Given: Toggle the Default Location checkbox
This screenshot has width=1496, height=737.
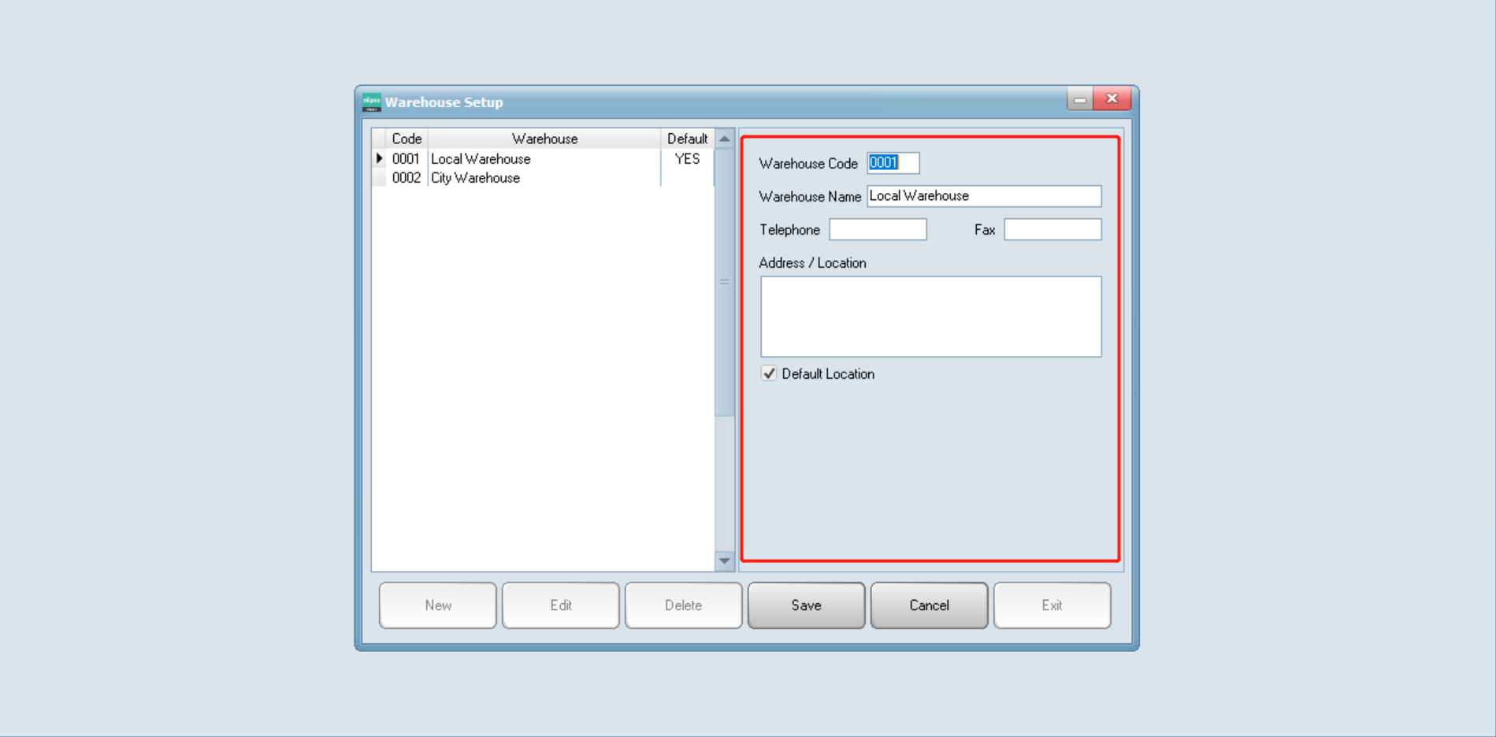Looking at the screenshot, I should [x=767, y=373].
